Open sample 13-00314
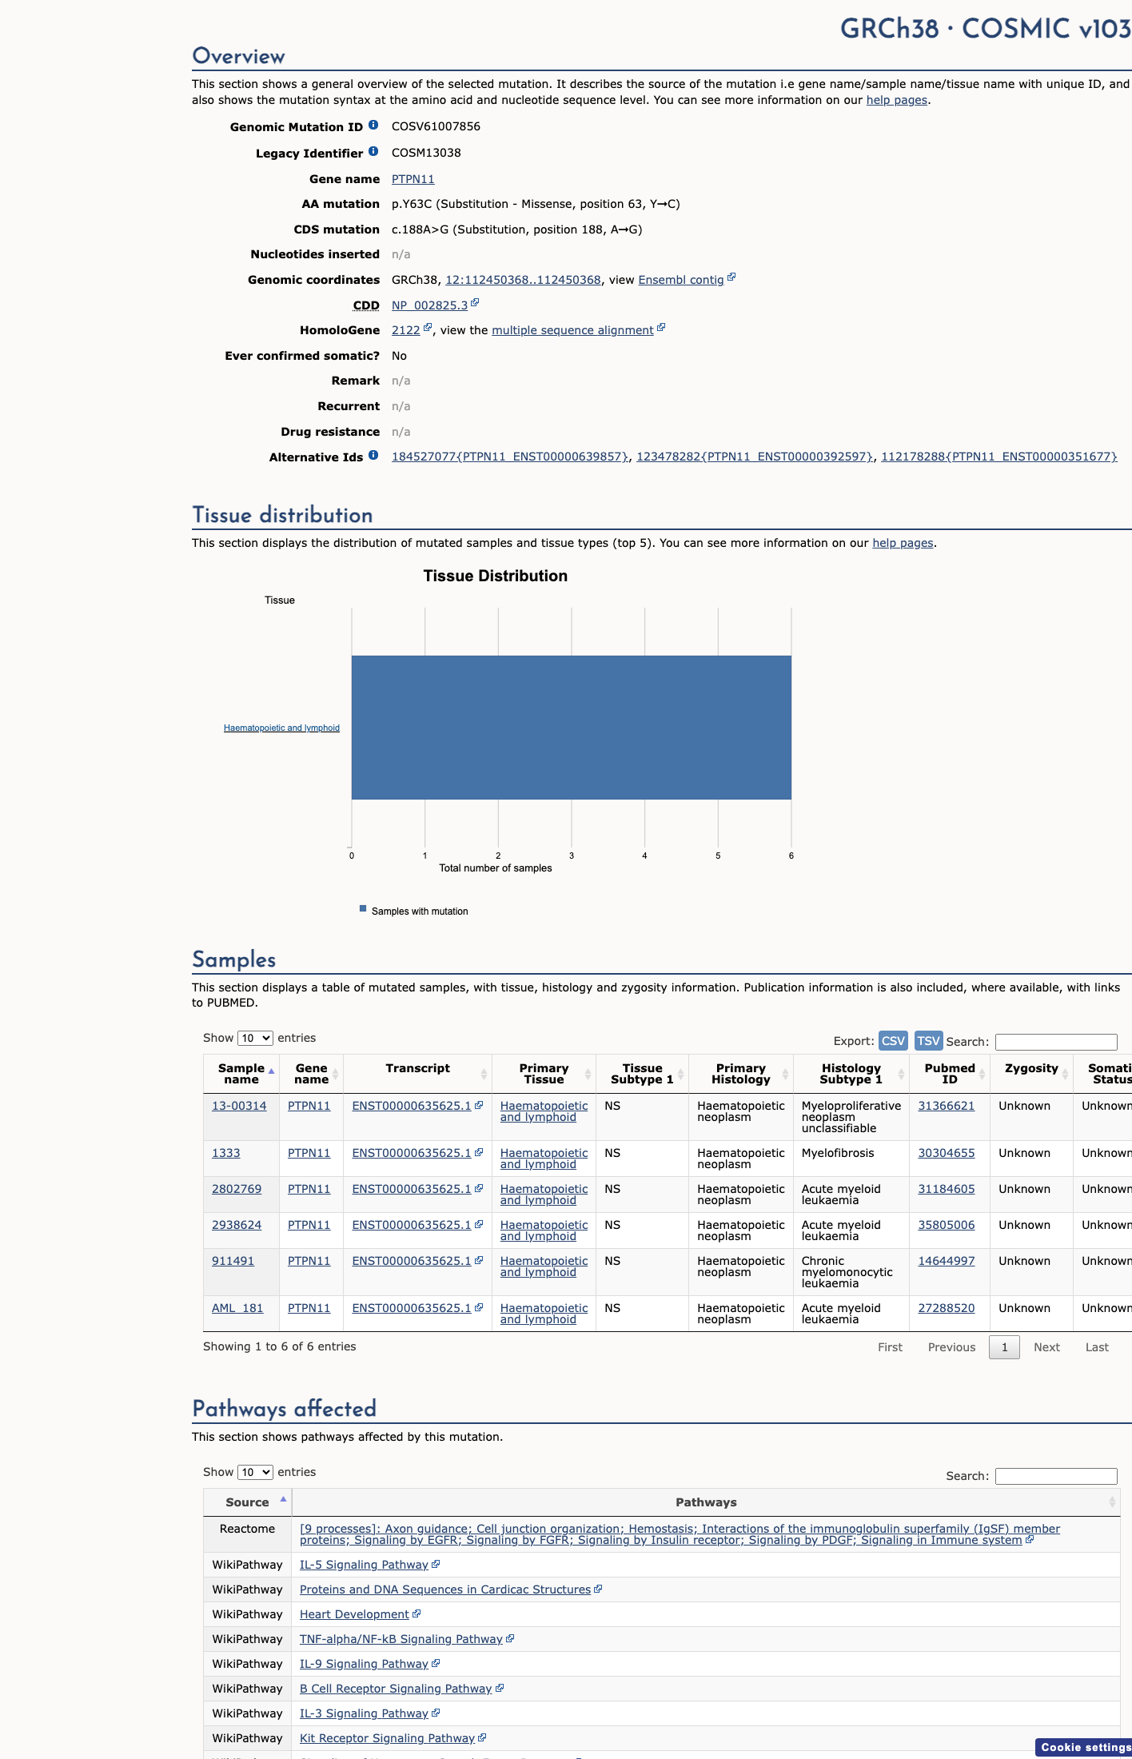The height and width of the screenshot is (1759, 1132). 239,1106
